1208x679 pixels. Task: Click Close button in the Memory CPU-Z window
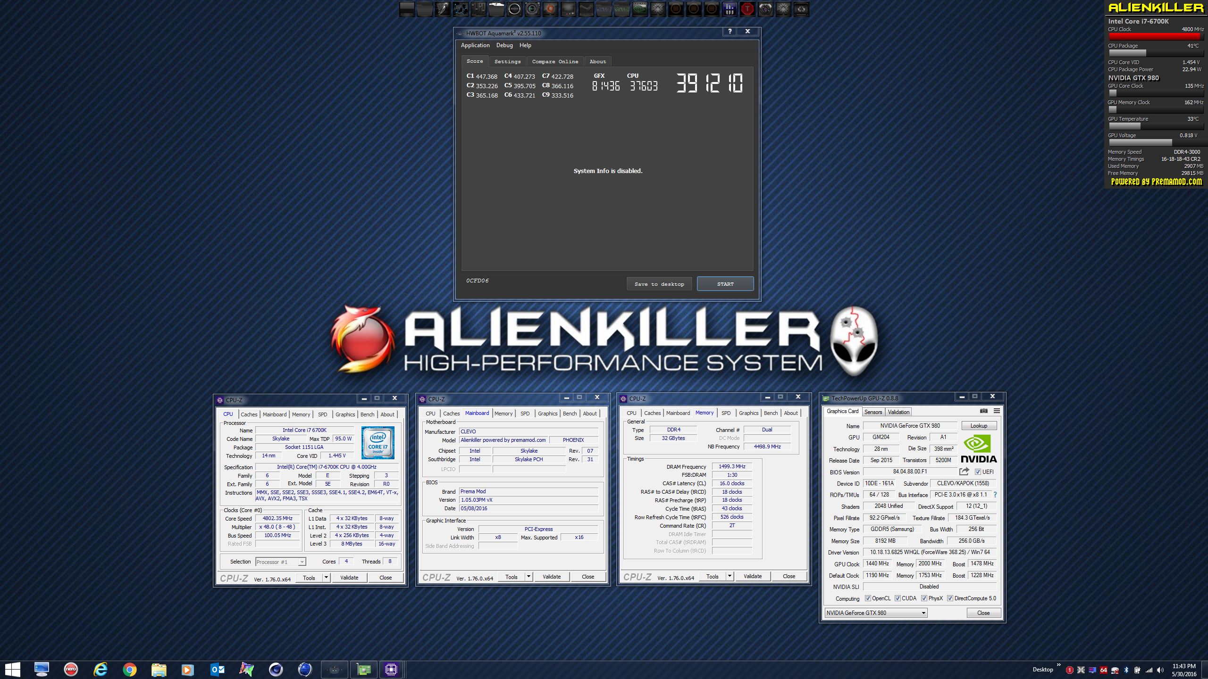(x=789, y=576)
